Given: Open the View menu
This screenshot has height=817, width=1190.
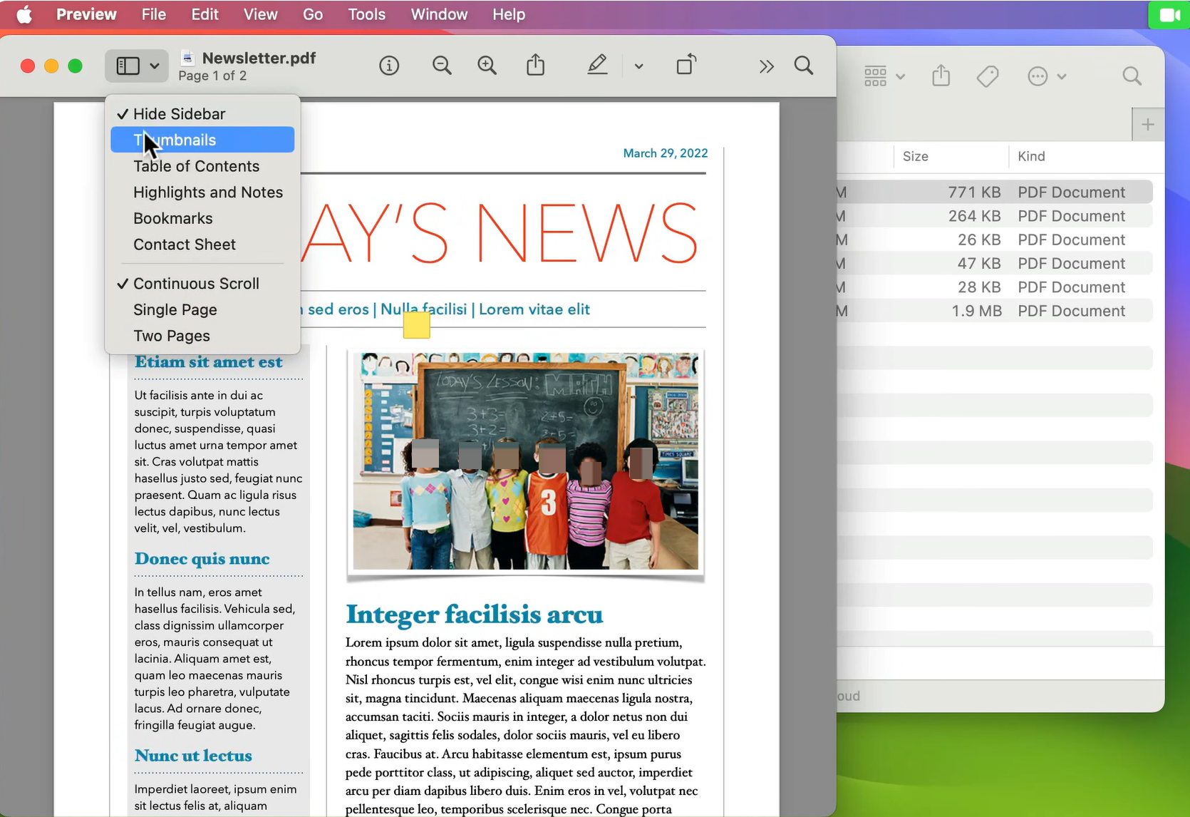Looking at the screenshot, I should (x=261, y=14).
